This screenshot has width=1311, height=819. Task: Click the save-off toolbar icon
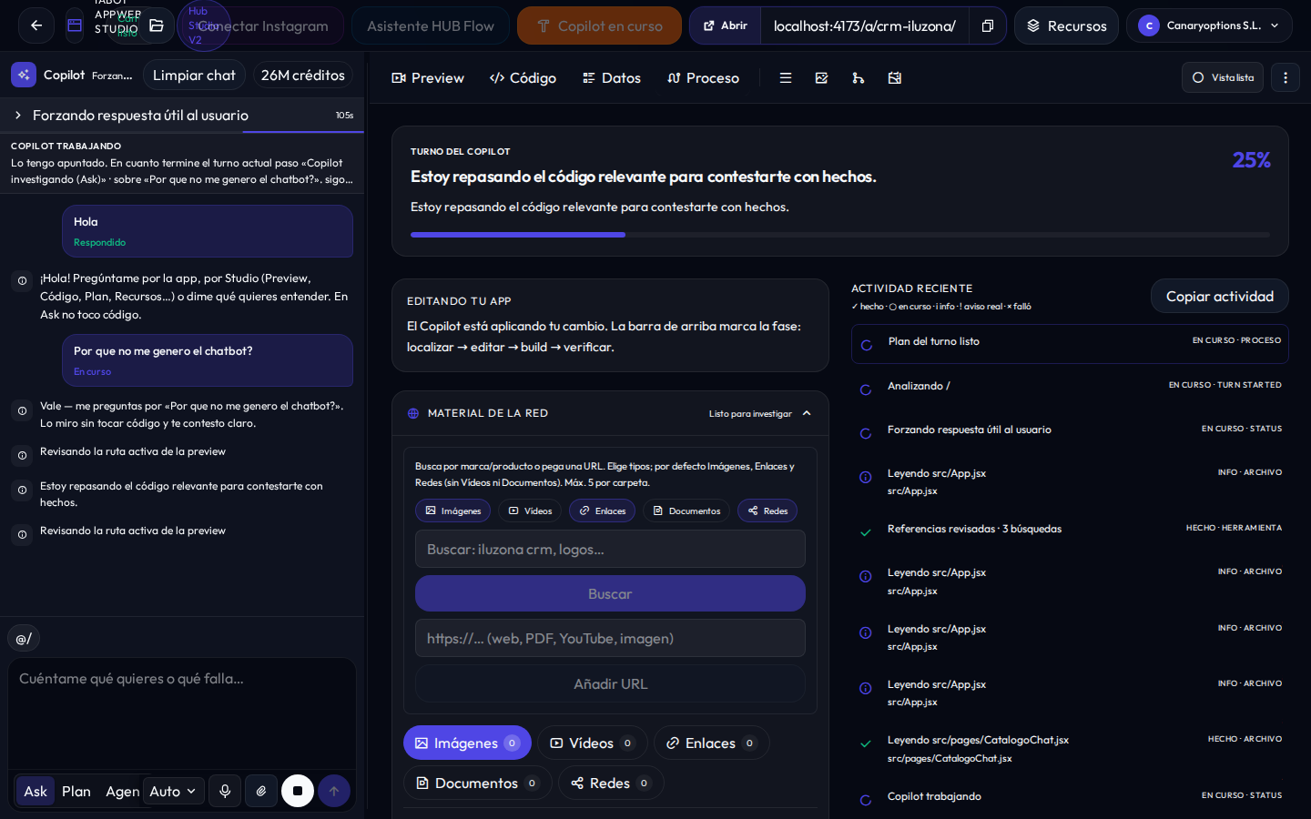click(x=895, y=78)
